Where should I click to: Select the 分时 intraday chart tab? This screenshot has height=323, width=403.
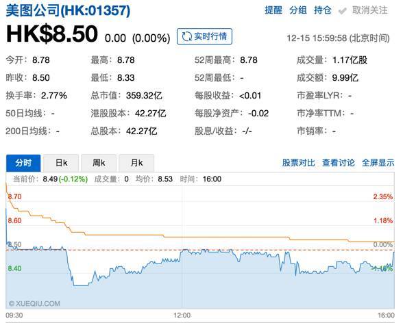tap(23, 163)
